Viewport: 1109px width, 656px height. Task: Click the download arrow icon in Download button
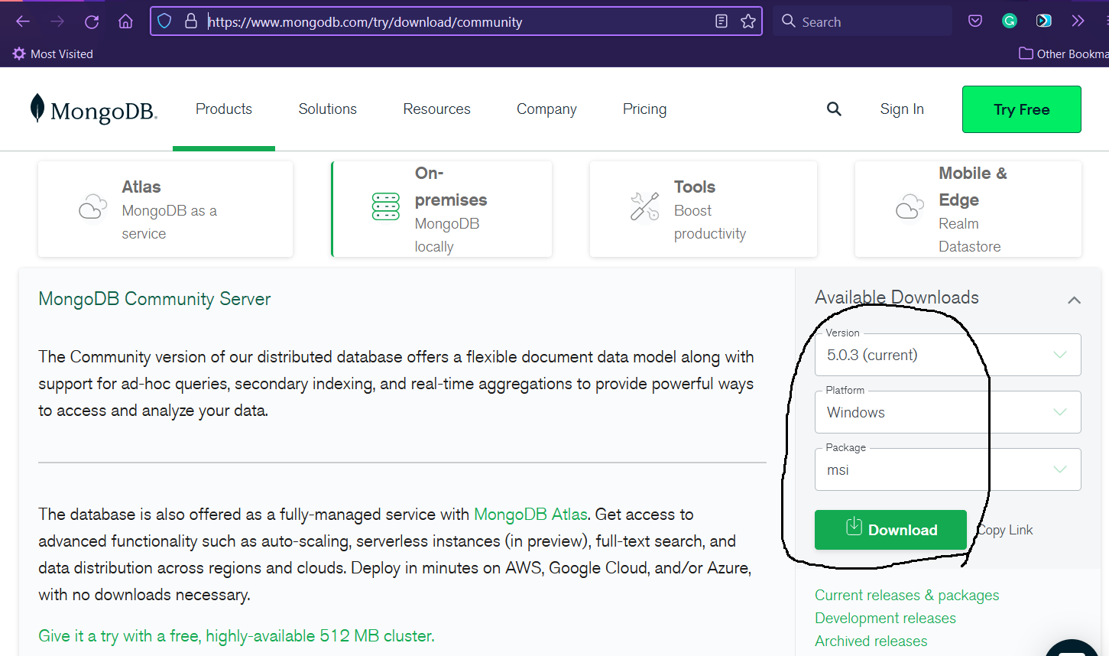coord(854,526)
